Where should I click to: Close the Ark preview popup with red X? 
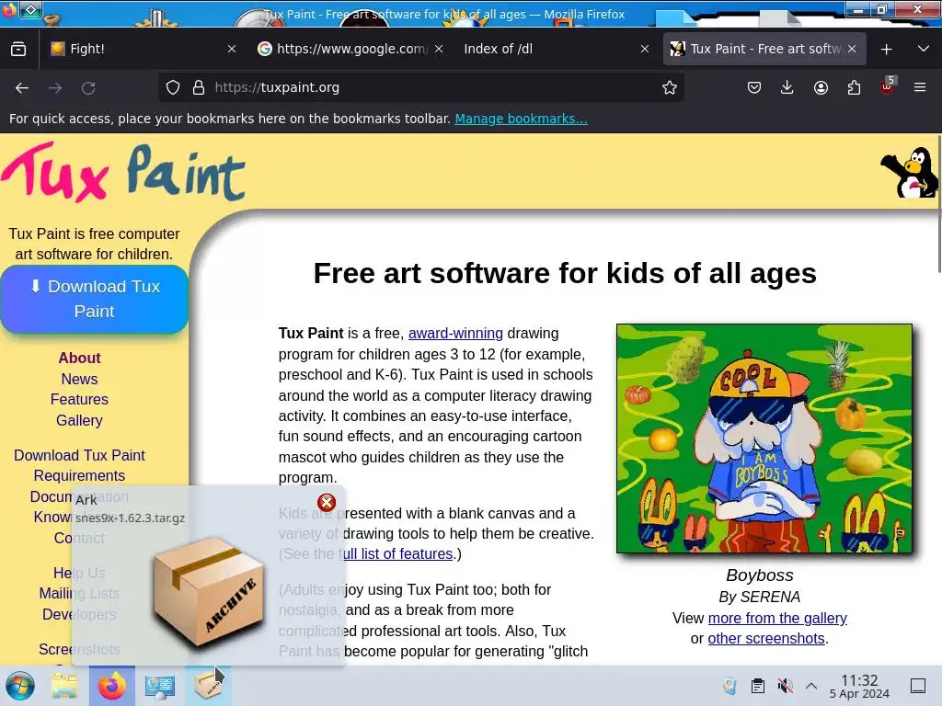327,502
